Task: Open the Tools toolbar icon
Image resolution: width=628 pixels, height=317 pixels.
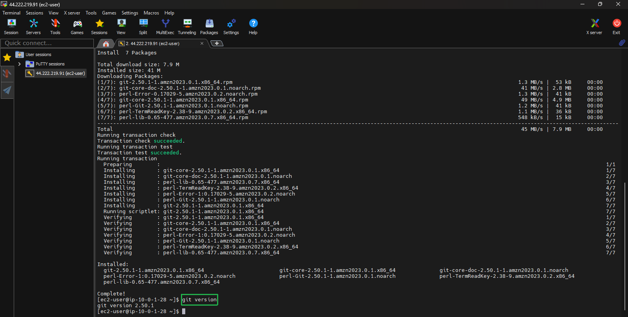Action: (55, 27)
